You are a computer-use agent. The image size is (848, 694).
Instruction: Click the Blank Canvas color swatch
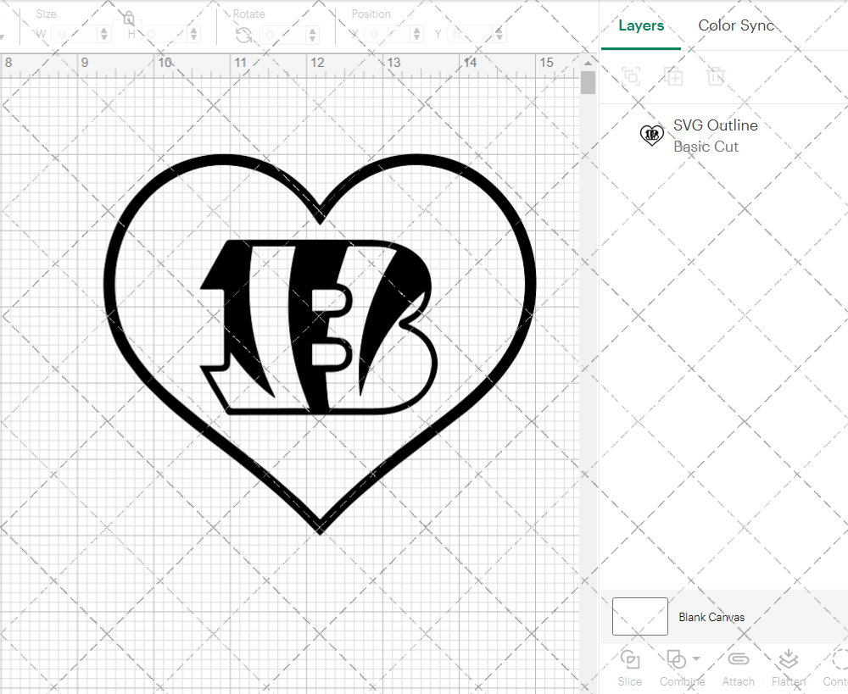coord(639,617)
